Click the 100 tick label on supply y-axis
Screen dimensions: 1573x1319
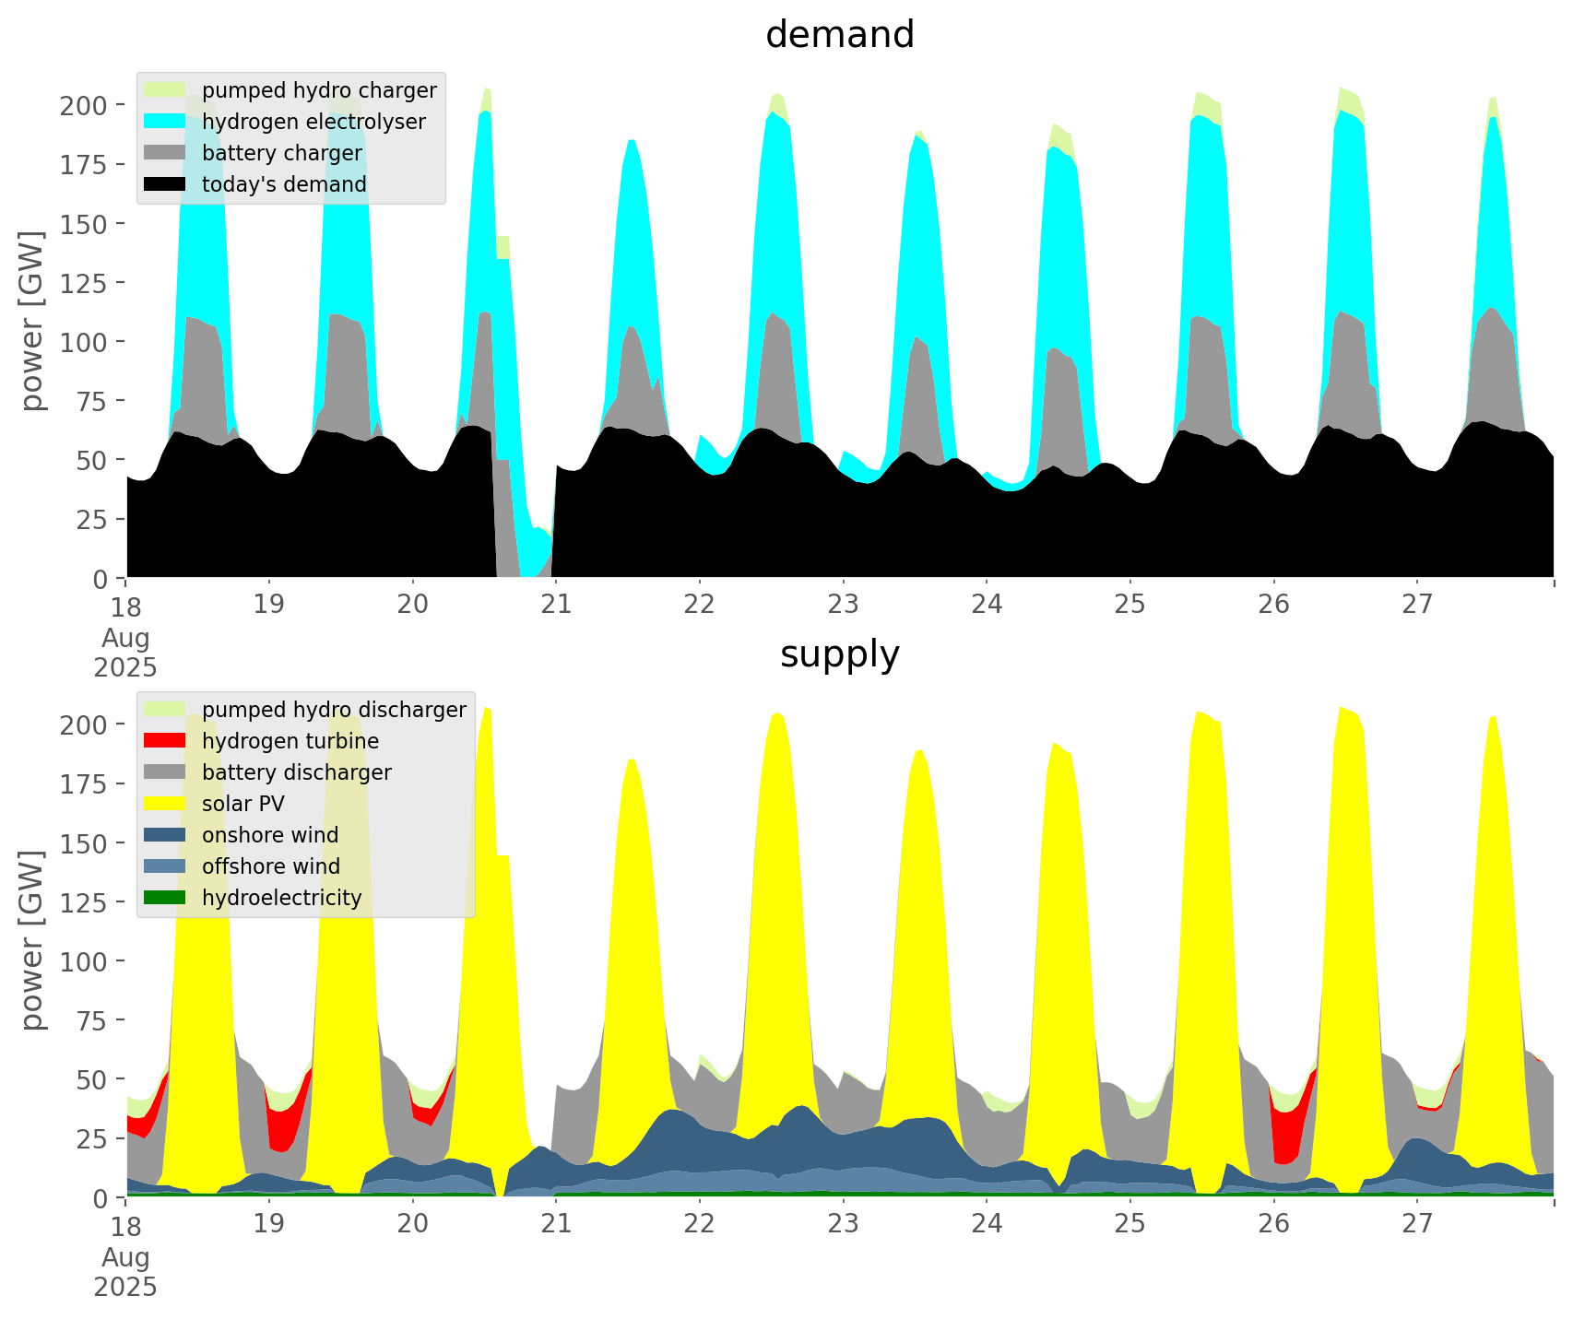84,961
